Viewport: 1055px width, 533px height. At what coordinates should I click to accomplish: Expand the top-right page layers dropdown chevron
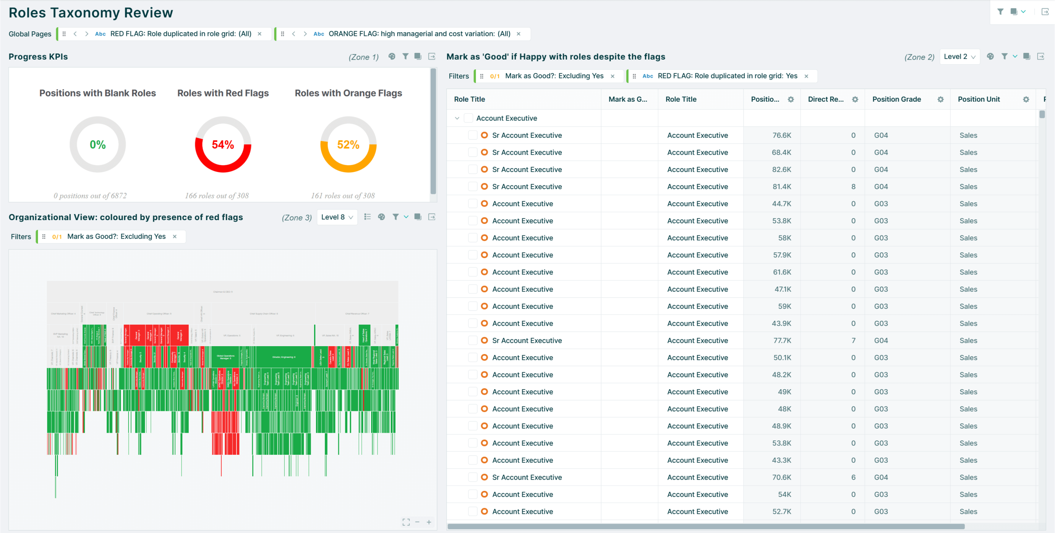(1024, 12)
